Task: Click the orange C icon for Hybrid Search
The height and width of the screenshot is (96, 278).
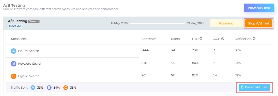Action: click(x=14, y=76)
